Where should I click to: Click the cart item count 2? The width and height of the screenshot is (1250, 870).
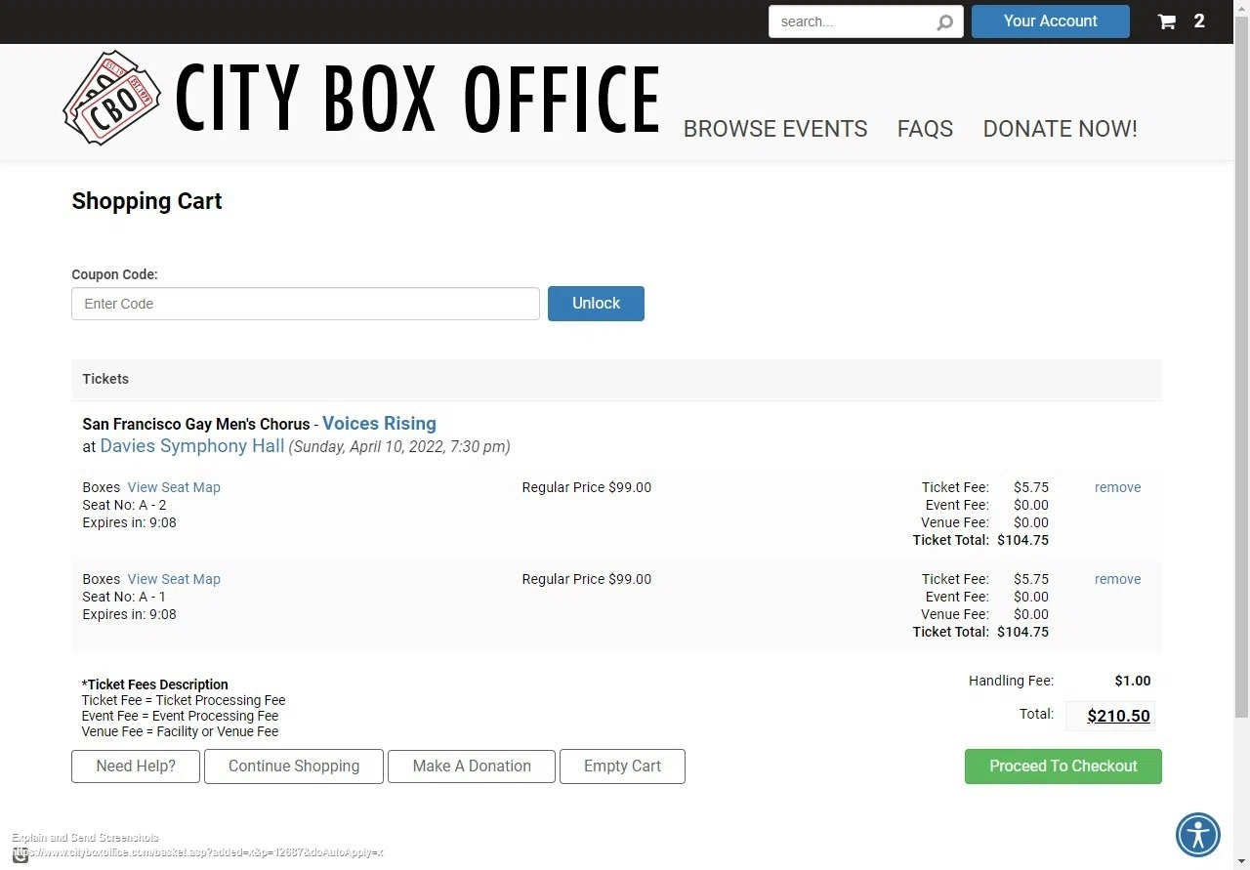tap(1199, 21)
